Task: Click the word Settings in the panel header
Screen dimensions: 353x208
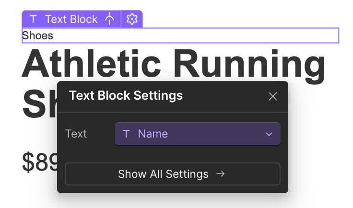Action: 158,95
